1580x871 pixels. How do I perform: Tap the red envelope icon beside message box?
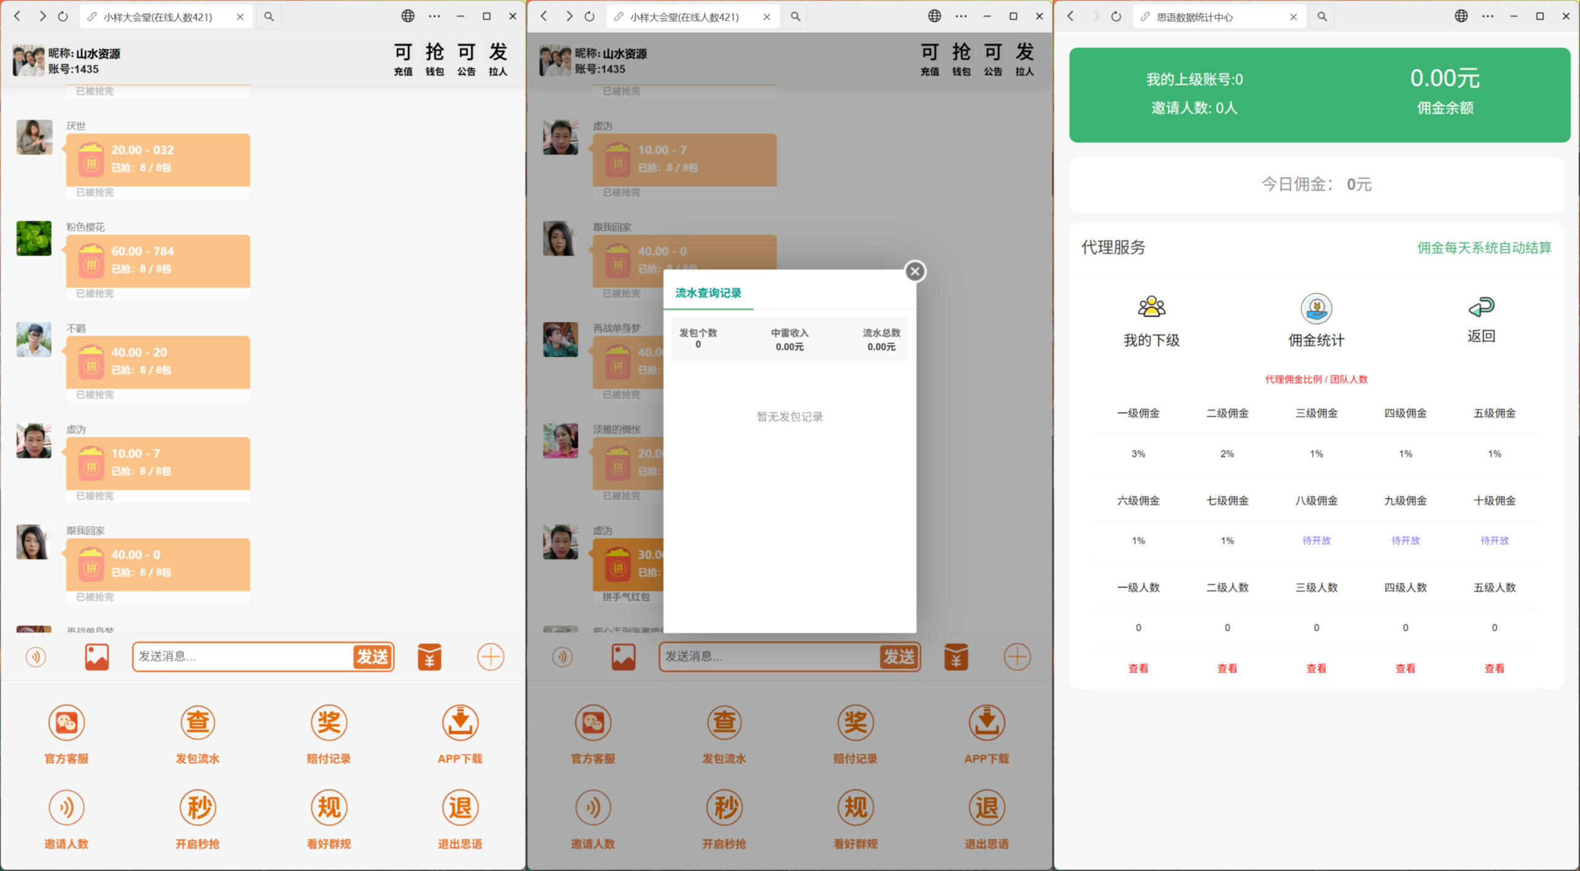pos(429,656)
